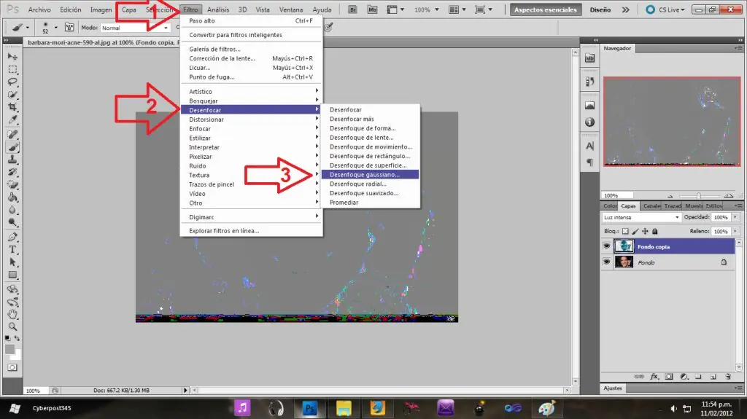The width and height of the screenshot is (747, 419).
Task: Add a layer mask
Action: 669,377
